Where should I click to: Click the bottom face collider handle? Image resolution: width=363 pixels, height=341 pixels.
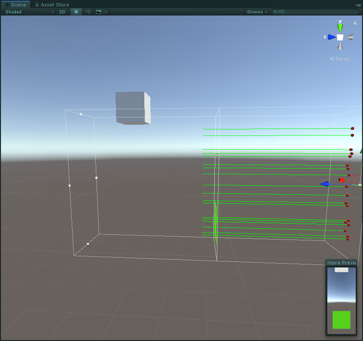coord(88,244)
